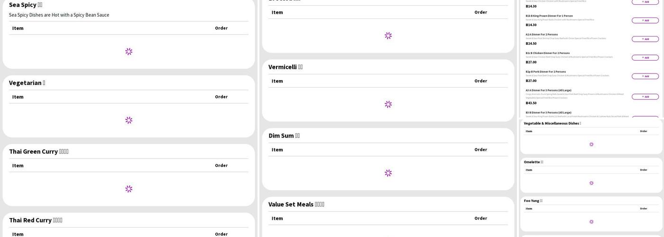Image resolution: width=664 pixels, height=237 pixels.
Task: Click the A2 A Dinner For 2 Persons title
Action: click(542, 35)
